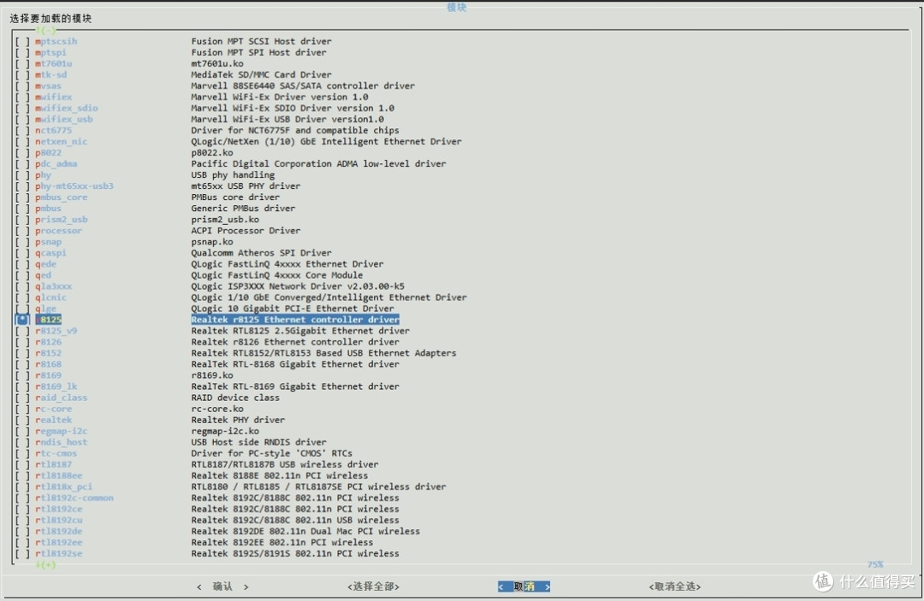Select the raid_class module name

point(62,398)
